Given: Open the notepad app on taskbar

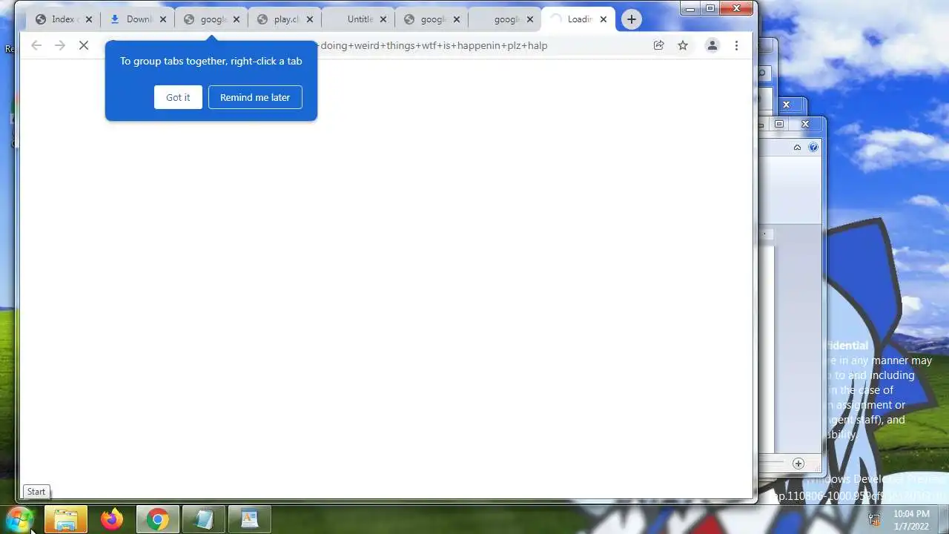Looking at the screenshot, I should tap(203, 520).
